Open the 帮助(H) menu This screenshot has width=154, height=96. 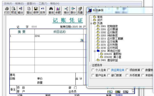pos(55,4)
